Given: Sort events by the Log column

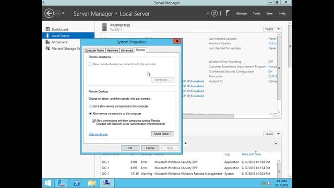Looking at the screenshot, I should pos(227,154).
